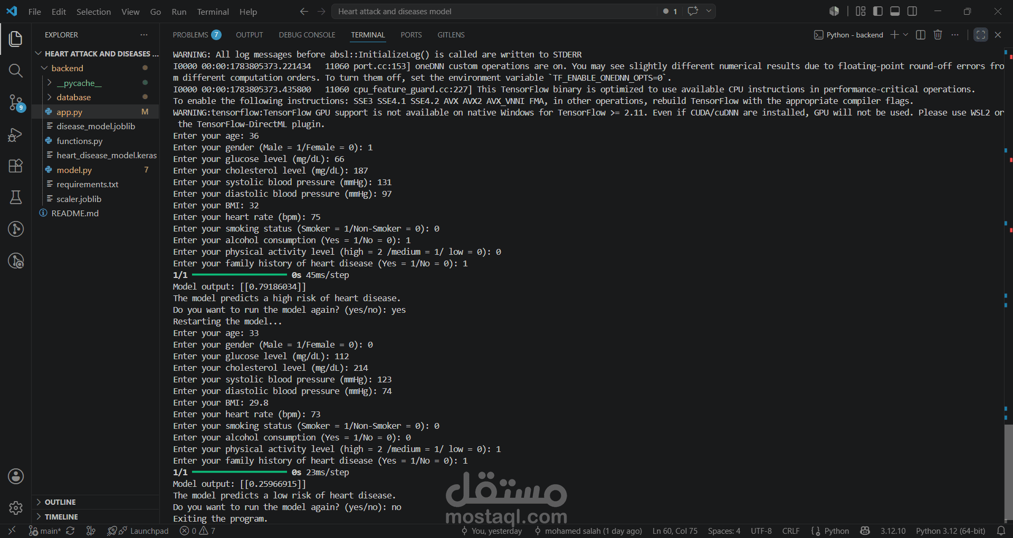Open the Terminal menu

[213, 12]
